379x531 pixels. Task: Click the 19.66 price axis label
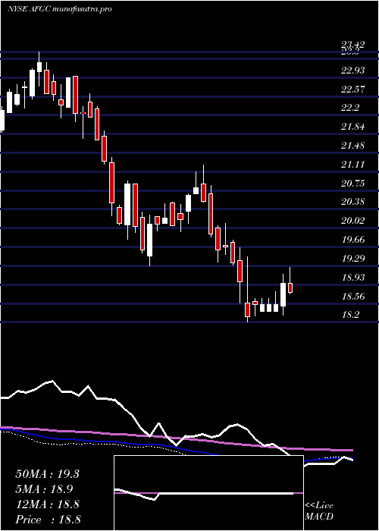click(353, 240)
